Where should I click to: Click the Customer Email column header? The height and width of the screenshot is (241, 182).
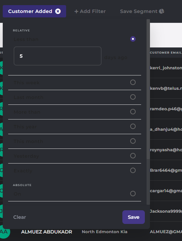pos(166,53)
